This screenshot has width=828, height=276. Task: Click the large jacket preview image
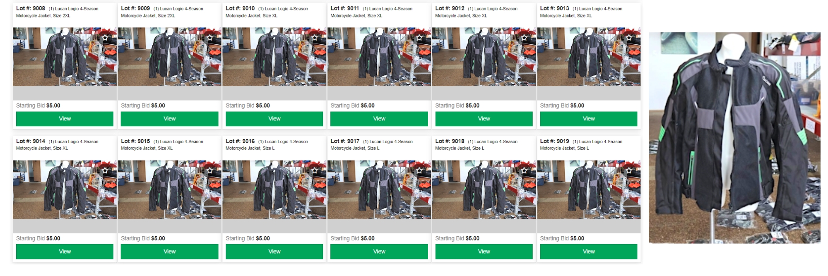point(734,138)
